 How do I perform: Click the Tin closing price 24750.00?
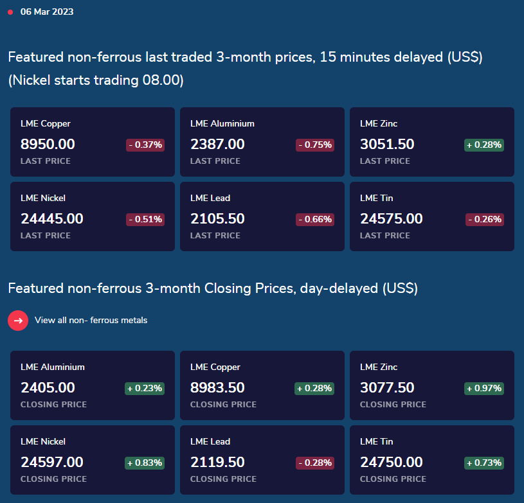tap(392, 463)
